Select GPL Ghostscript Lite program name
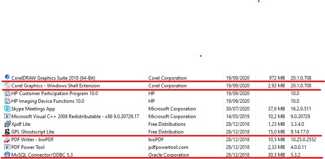Image resolution: width=325 pixels, height=159 pixels. coord(33,132)
